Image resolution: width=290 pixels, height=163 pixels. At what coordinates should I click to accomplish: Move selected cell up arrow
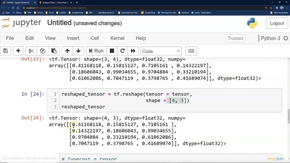click(x=68, y=51)
